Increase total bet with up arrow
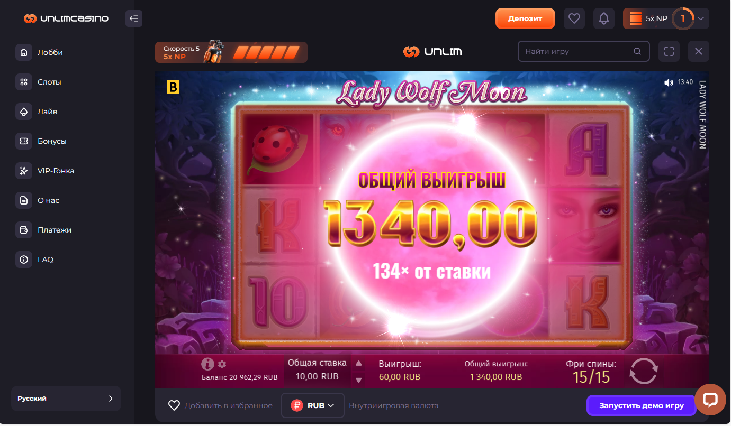 coord(358,363)
